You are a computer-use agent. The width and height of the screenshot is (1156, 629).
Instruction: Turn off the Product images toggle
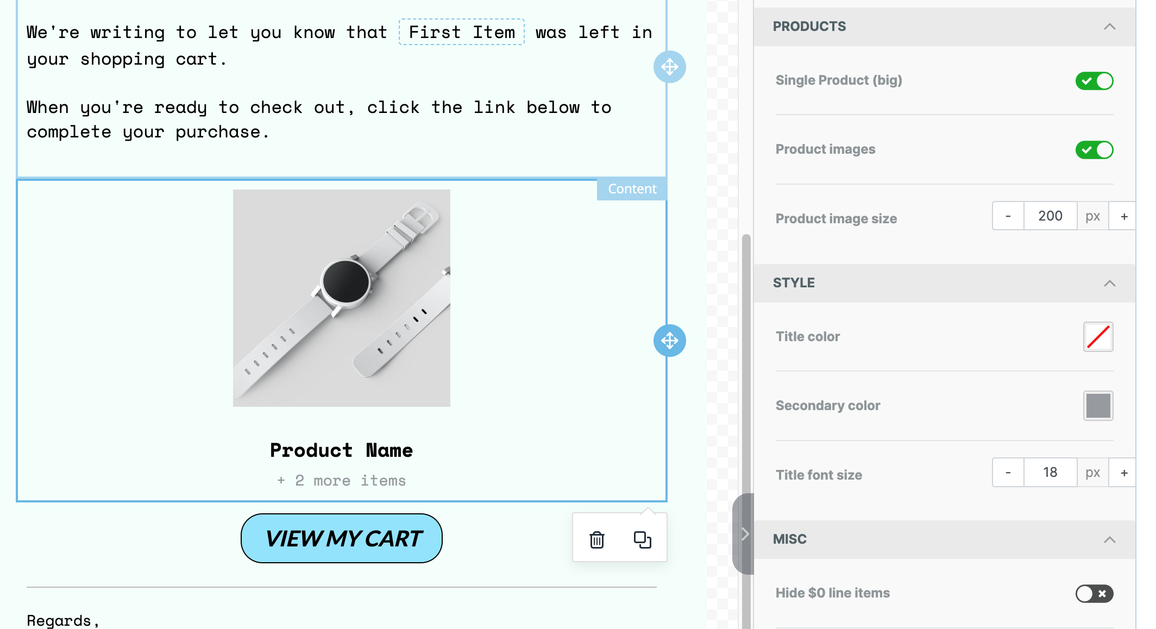pos(1094,149)
